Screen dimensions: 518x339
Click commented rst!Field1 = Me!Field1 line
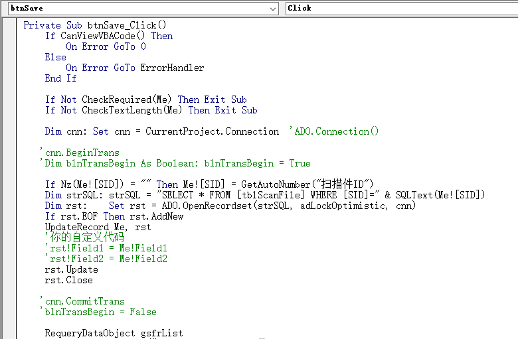[x=106, y=248]
